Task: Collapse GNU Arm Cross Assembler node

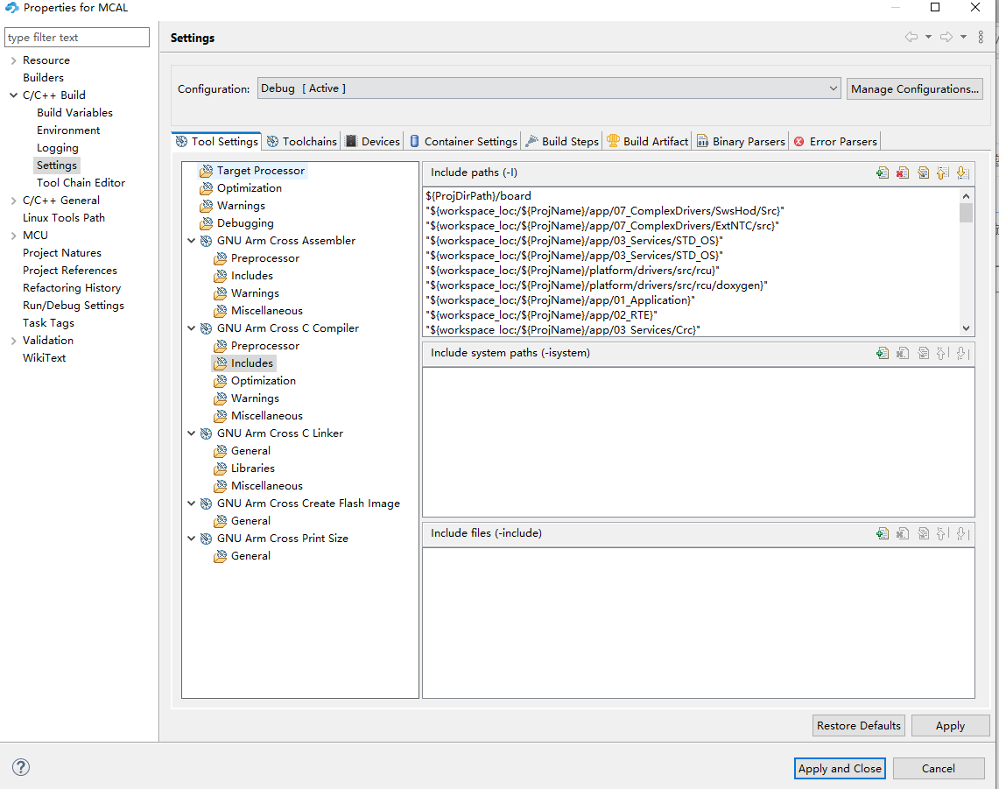Action: [x=191, y=241]
